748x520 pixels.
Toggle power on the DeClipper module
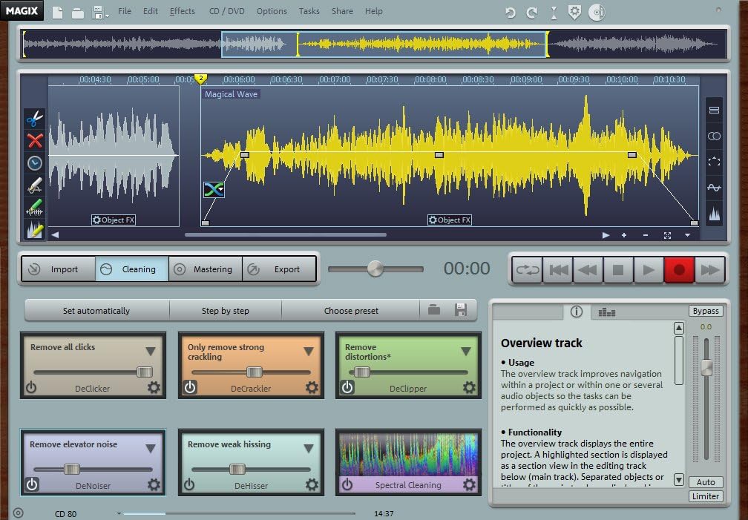[347, 388]
